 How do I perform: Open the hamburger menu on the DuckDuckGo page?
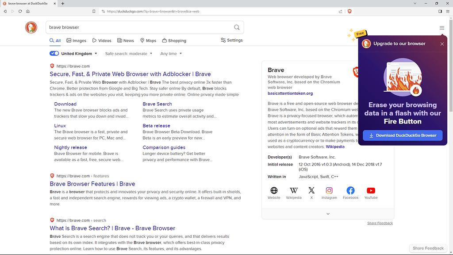point(442,28)
